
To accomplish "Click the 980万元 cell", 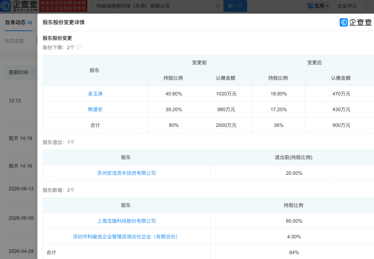I will coord(226,110).
